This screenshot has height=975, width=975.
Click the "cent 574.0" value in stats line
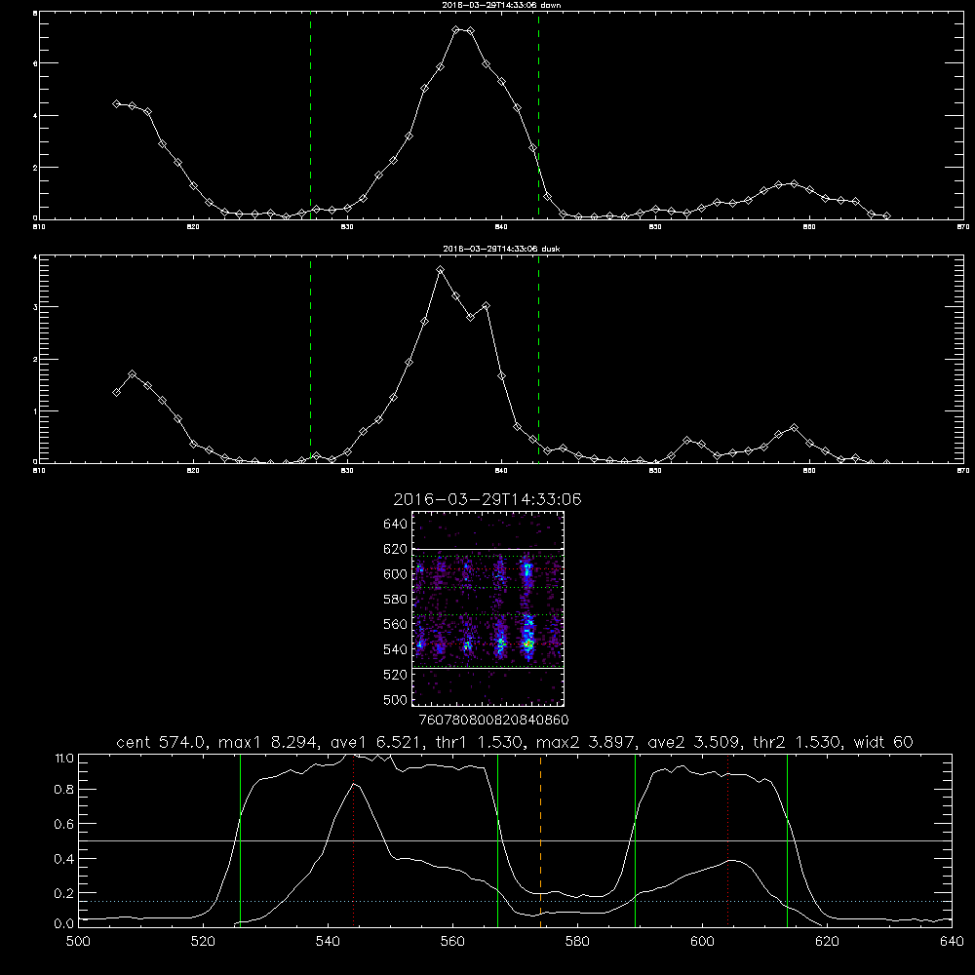pos(163,742)
